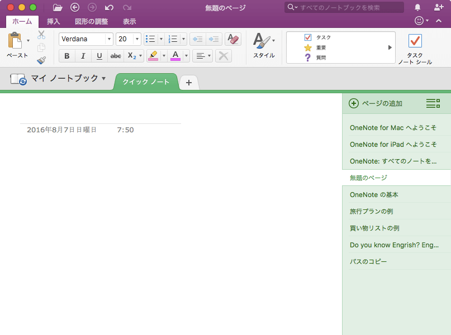Check the タスク tag checkbox
451x335 pixels.
coord(308,37)
